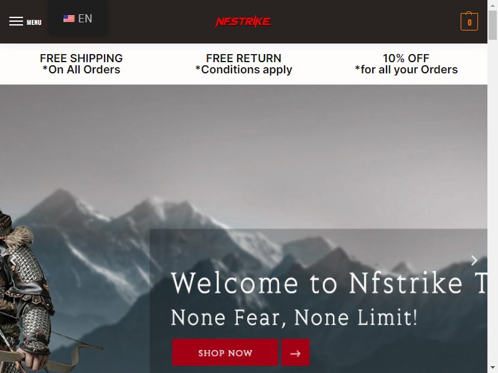Click the scrollbar down arrow
The height and width of the screenshot is (373, 498).
492,368
